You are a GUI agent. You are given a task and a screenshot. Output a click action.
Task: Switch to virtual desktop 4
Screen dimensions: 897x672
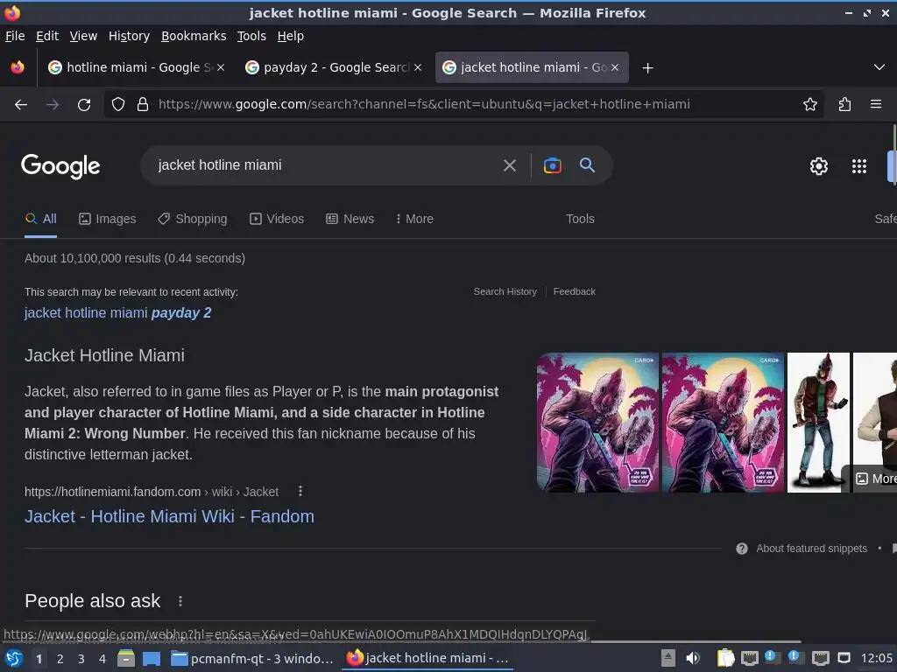(102, 659)
